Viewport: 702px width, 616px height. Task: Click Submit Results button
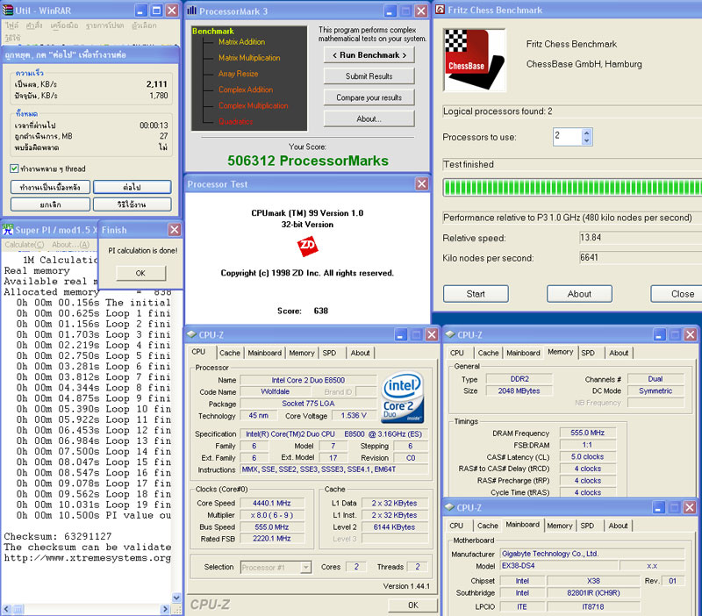369,76
